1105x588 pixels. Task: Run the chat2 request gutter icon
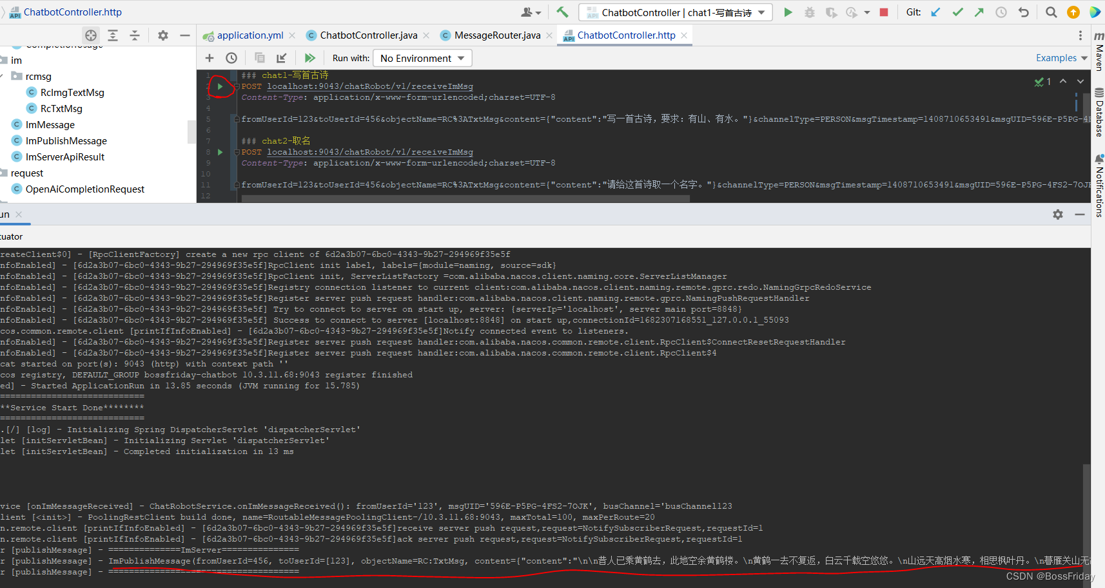(220, 152)
